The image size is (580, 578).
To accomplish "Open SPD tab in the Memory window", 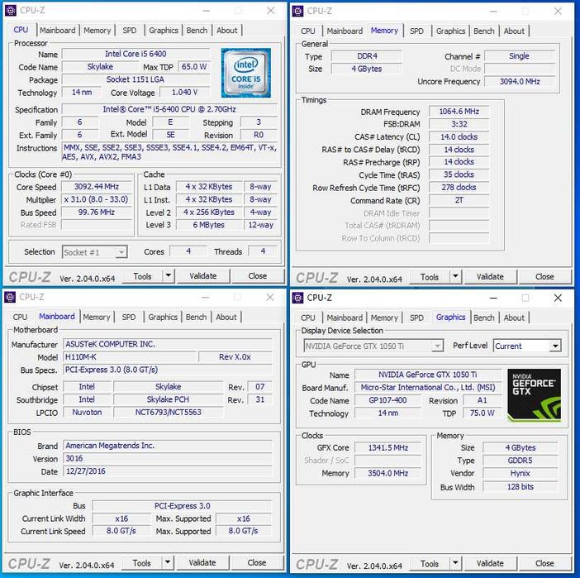I will (x=416, y=31).
